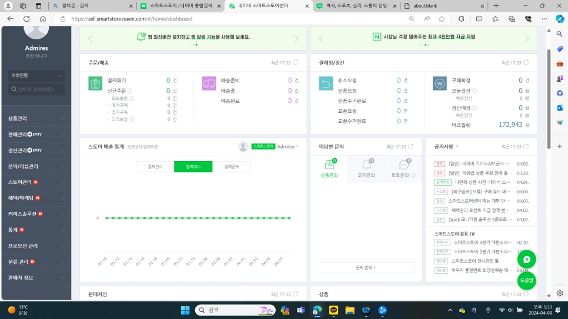This screenshot has width=568, height=319.
Task: Open the 톡톡문의 inquiry tab
Action: [403, 169]
